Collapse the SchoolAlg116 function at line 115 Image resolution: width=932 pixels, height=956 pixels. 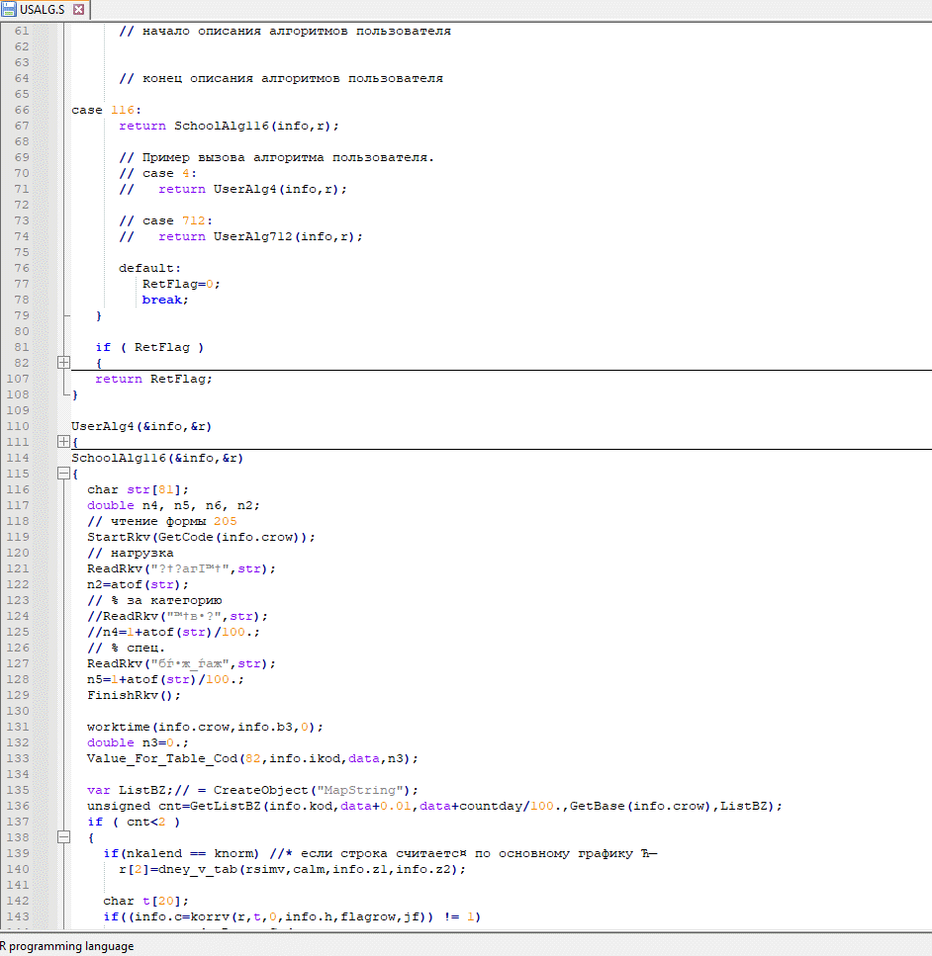pyautogui.click(x=63, y=474)
